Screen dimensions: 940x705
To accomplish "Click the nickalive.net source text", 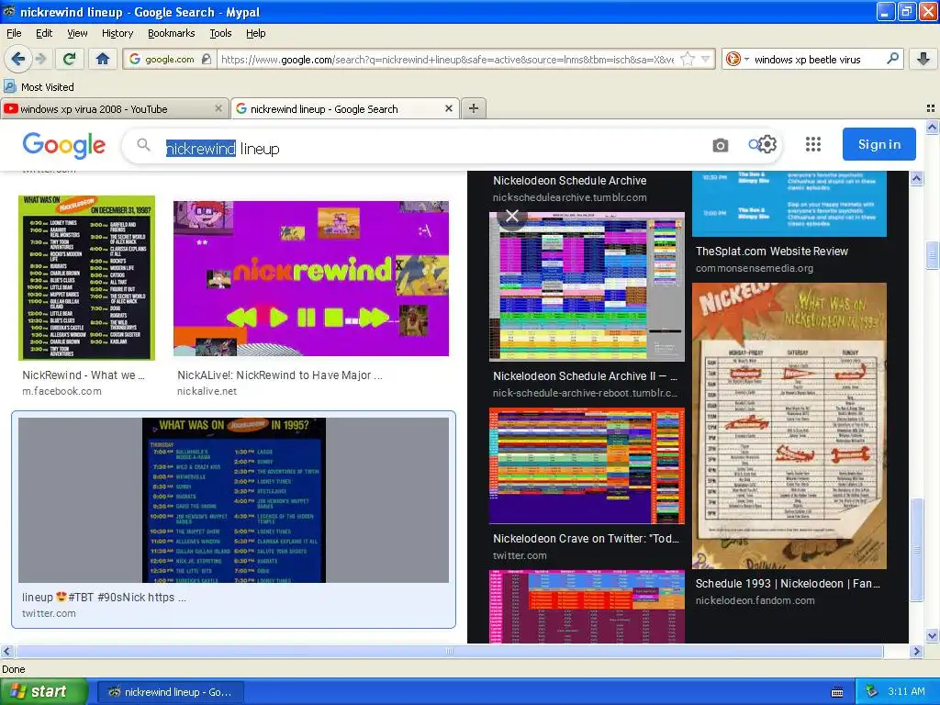I will coord(207,391).
